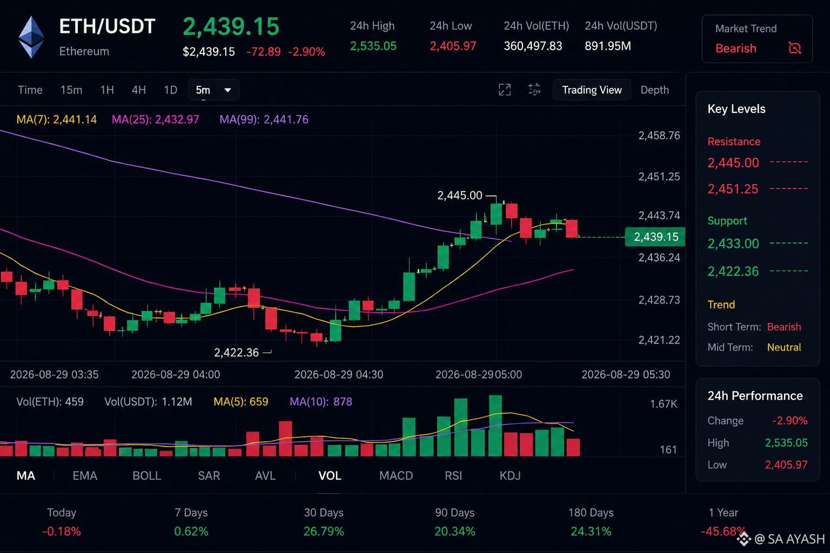Click the 1 Year performance label
This screenshot has width=830, height=553.
point(723,512)
